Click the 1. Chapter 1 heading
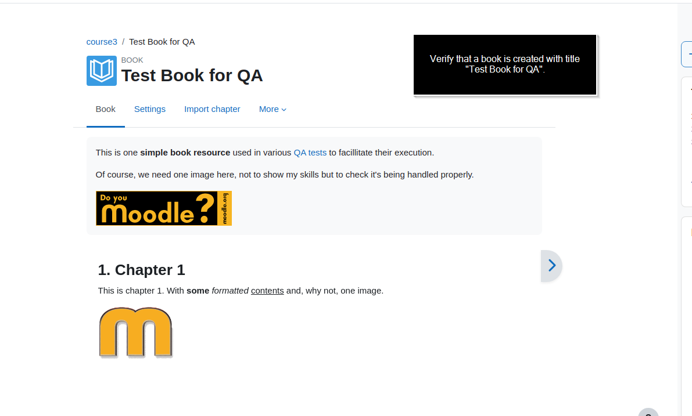Image resolution: width=692 pixels, height=416 pixels. [141, 270]
